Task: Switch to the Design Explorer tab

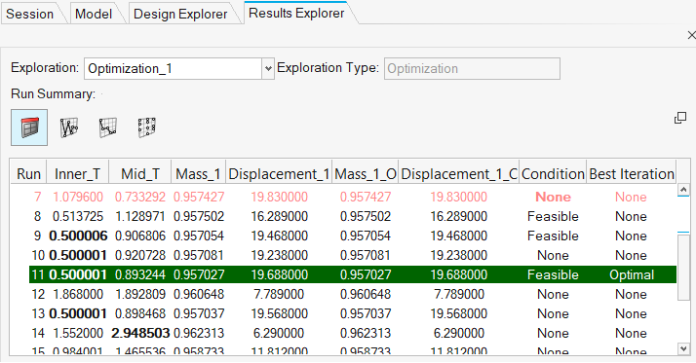Action: pos(180,14)
